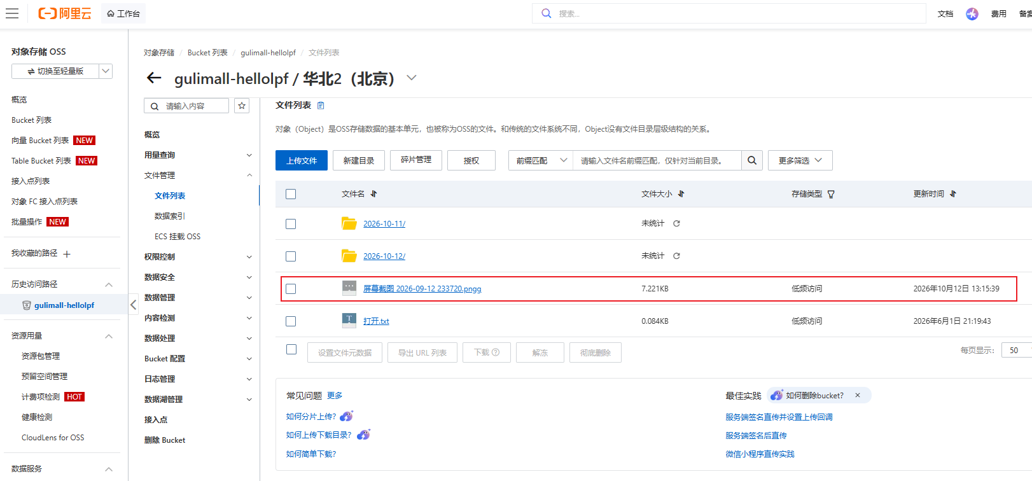Select the 打开.txt file checkbox
Viewport: 1032px width, 481px height.
click(291, 321)
